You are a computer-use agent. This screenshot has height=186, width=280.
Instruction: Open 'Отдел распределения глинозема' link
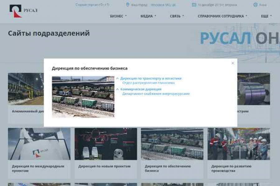pos(149,83)
